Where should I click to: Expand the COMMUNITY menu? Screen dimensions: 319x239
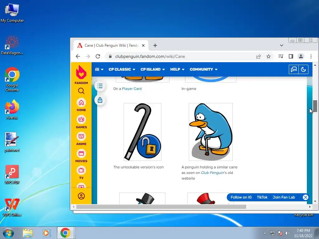click(203, 69)
